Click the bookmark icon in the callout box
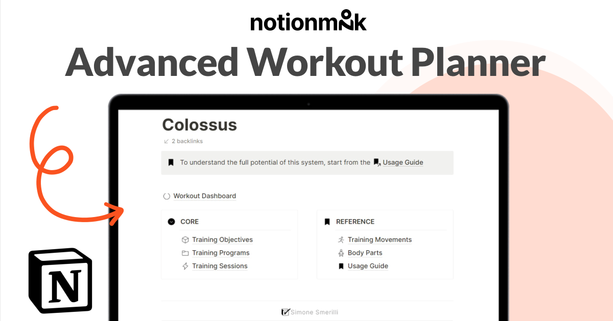 click(x=171, y=162)
